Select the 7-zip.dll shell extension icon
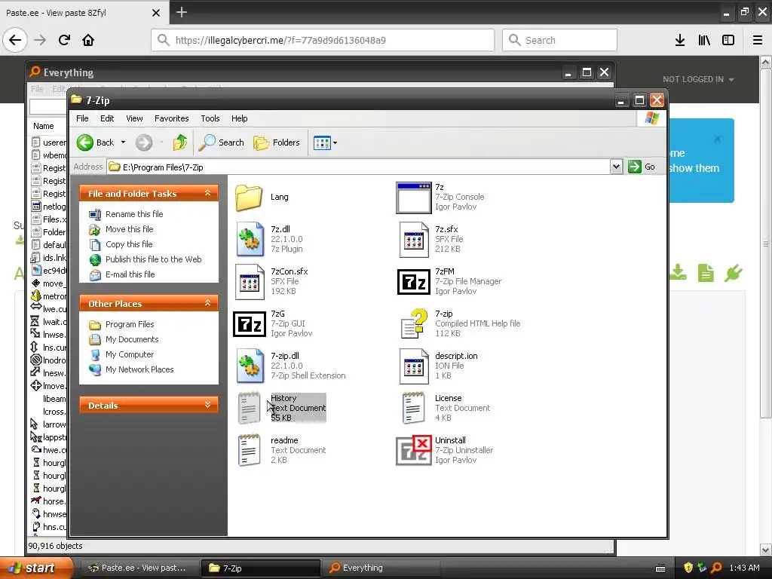 250,366
